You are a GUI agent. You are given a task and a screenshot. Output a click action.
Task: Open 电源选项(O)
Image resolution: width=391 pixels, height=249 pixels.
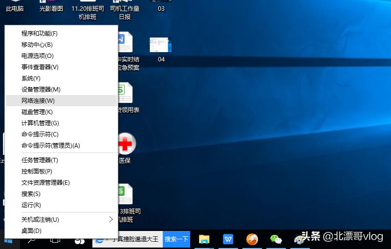pyautogui.click(x=61, y=56)
